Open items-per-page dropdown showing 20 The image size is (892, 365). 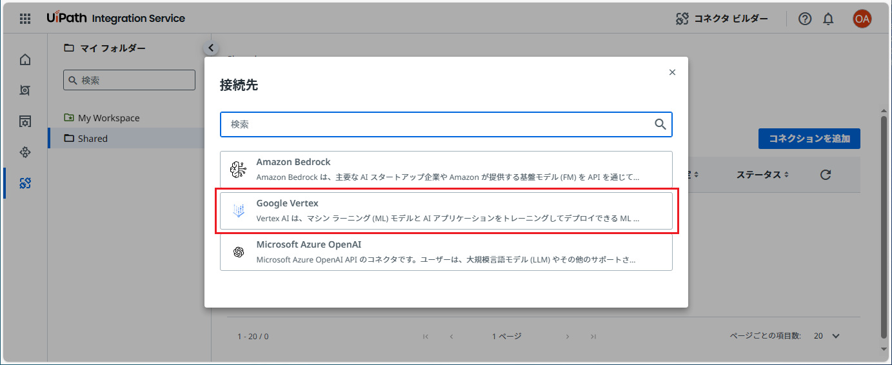[x=826, y=336]
